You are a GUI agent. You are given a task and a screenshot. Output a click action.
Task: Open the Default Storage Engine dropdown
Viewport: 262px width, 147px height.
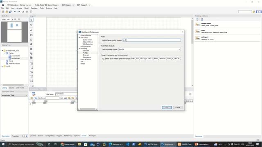coord(179,49)
